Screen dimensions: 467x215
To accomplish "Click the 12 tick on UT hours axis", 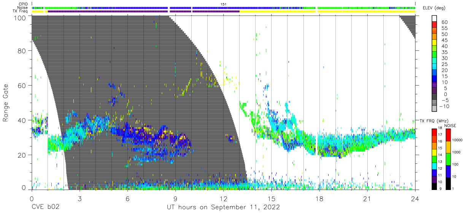I will [x=224, y=199].
